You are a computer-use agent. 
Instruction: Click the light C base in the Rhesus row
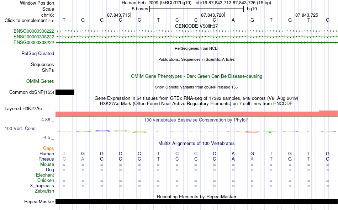click(x=64, y=159)
